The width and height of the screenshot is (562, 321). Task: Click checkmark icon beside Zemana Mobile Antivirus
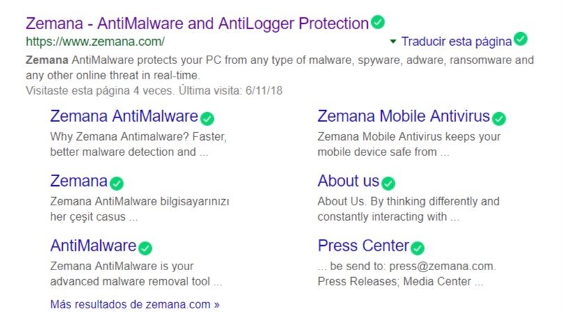499,118
